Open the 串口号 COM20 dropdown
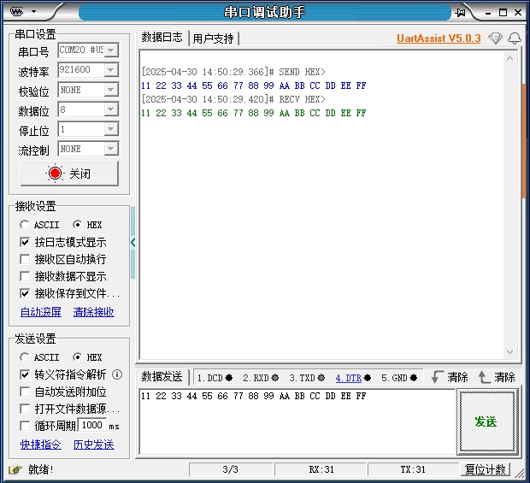This screenshot has width=530, height=483. (111, 50)
